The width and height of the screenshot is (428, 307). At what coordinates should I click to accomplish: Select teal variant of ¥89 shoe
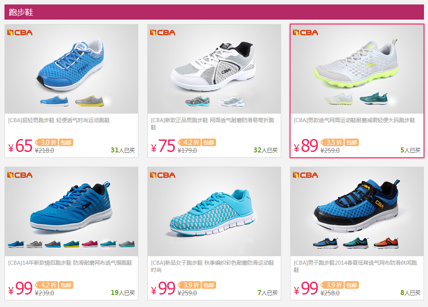[374, 98]
